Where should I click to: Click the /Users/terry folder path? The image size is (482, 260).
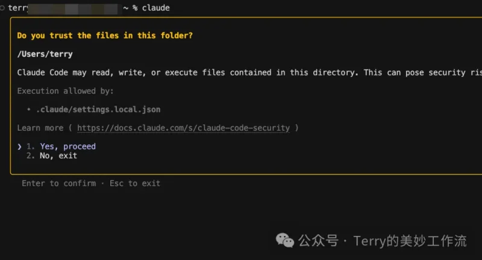click(45, 54)
